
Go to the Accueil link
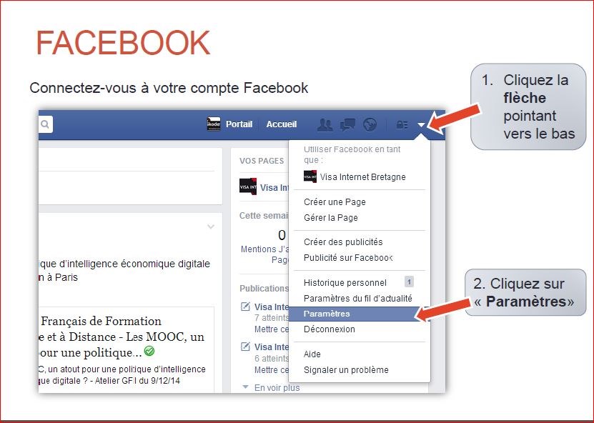point(281,124)
